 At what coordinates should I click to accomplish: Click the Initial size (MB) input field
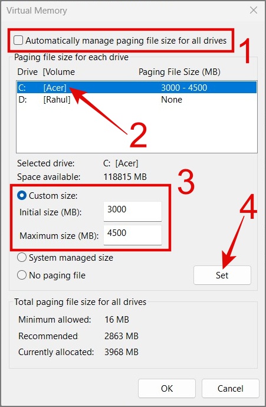[x=133, y=211]
